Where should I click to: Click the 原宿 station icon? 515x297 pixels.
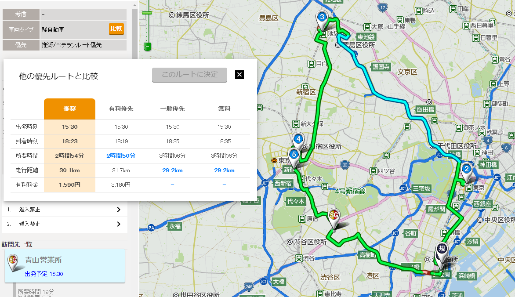(x=302, y=219)
